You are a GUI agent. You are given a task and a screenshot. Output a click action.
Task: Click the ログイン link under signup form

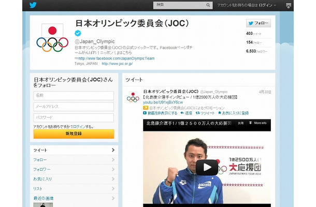[x=79, y=127]
